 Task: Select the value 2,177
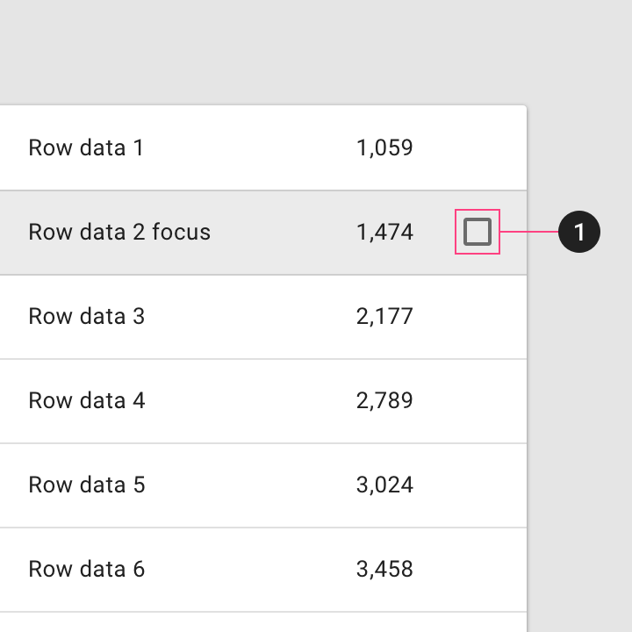tap(384, 316)
